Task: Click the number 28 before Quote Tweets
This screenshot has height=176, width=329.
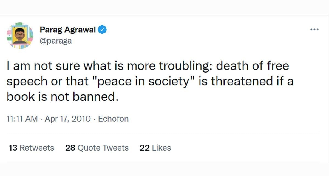Action: [x=70, y=148]
